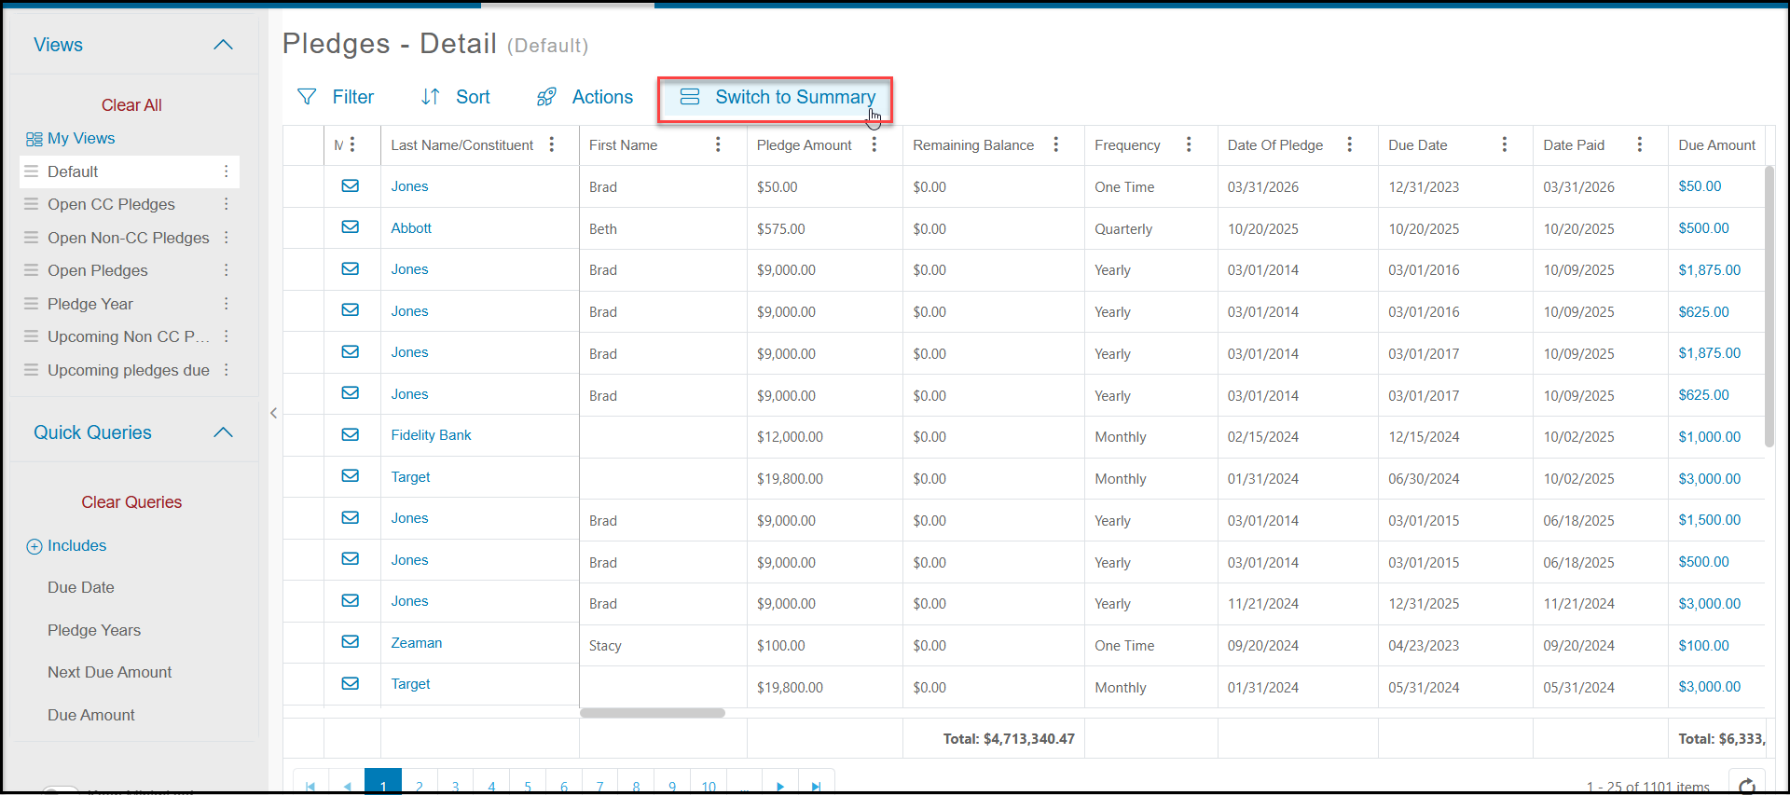1790x795 pixels.
Task: Open options menu for Open Pledges view
Action: [226, 270]
